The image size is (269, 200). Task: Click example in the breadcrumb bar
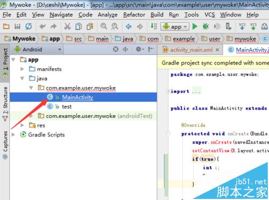click(180, 39)
